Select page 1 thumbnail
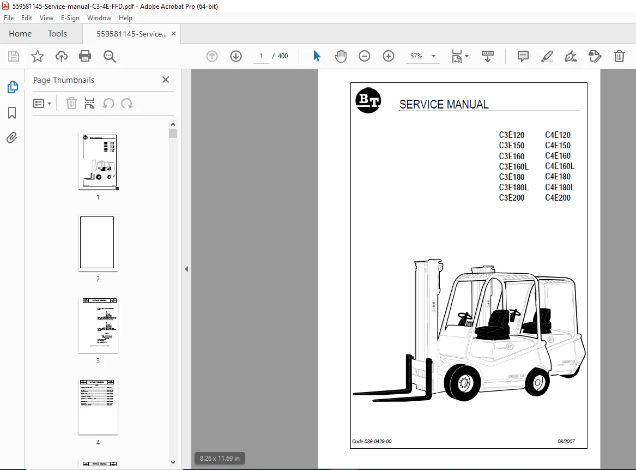 pos(98,161)
